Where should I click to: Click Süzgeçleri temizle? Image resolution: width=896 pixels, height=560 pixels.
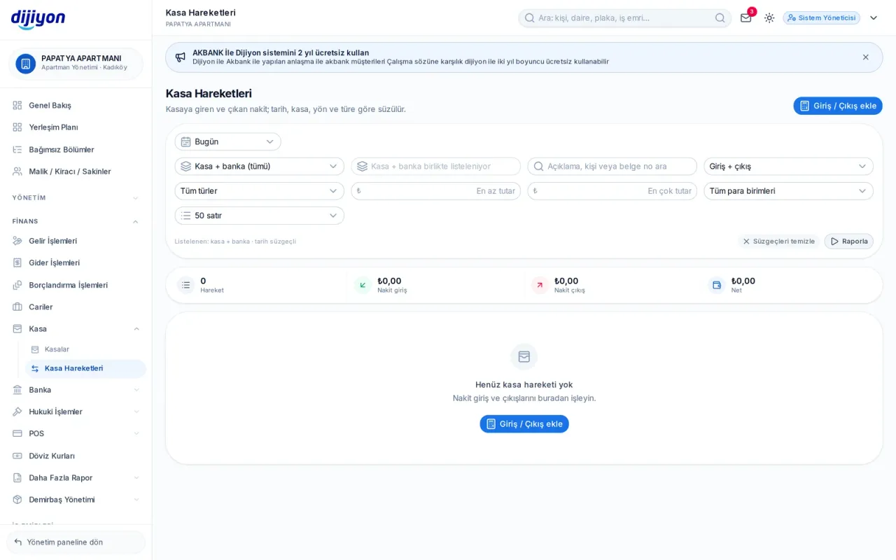point(778,241)
